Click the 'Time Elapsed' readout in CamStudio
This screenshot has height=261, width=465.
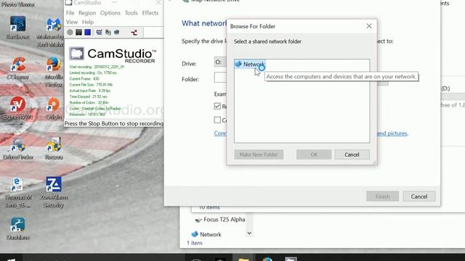pyautogui.click(x=89, y=96)
